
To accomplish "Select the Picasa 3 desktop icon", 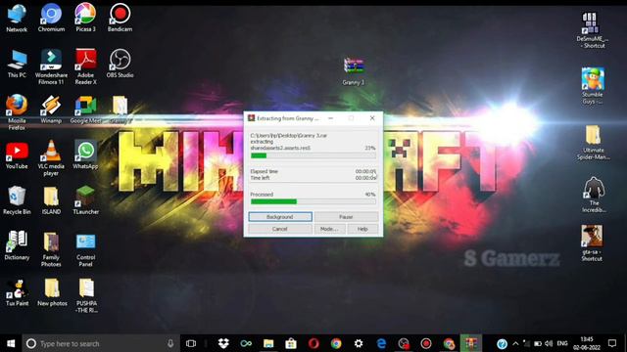I will pos(85,18).
